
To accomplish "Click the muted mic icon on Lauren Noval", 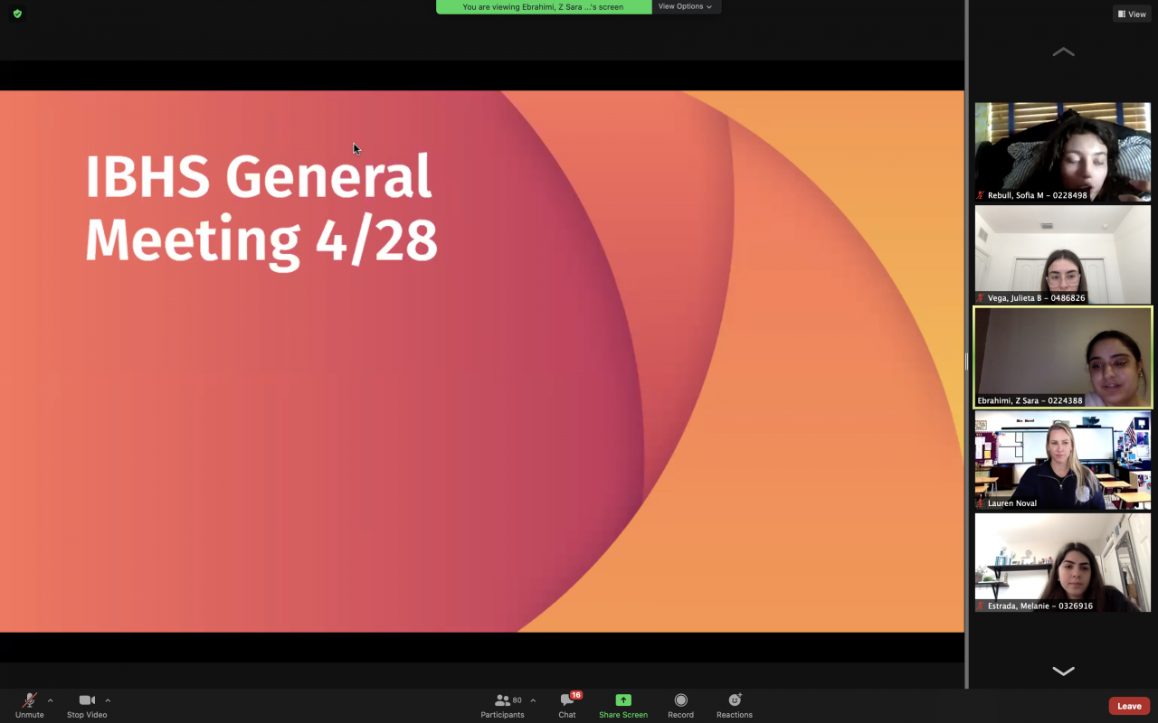I will (981, 503).
